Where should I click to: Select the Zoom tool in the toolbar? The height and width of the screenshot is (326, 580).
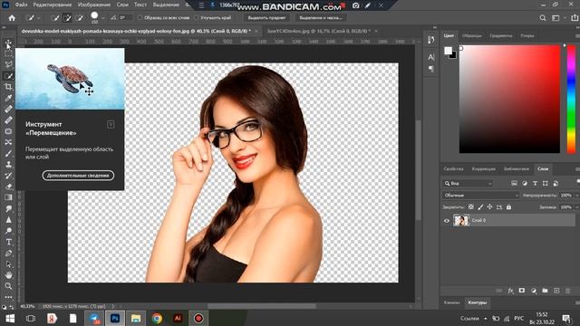point(8,286)
